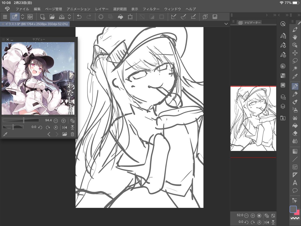Click the Redo arrow

pos(89,17)
